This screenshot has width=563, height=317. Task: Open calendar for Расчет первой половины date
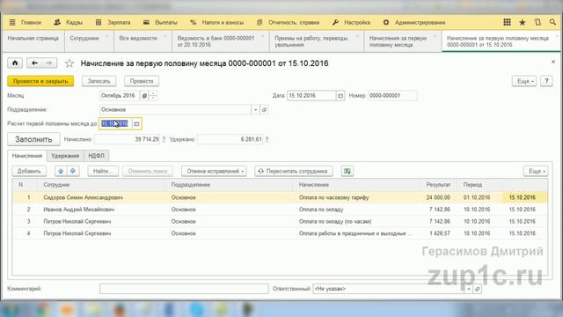136,123
